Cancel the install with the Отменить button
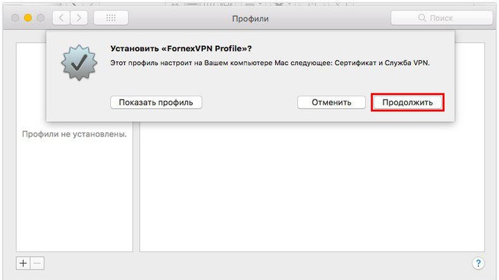 (331, 103)
